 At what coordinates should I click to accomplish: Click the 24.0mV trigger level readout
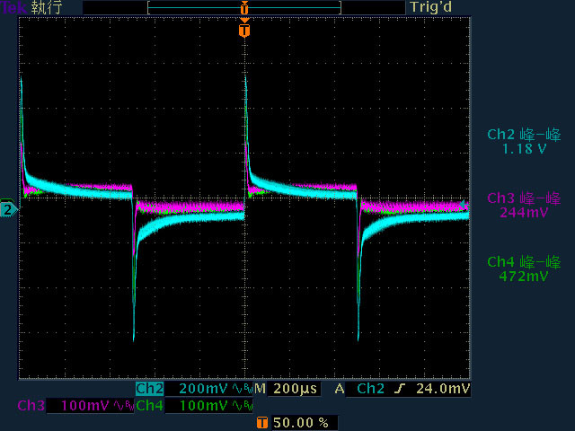(x=443, y=389)
